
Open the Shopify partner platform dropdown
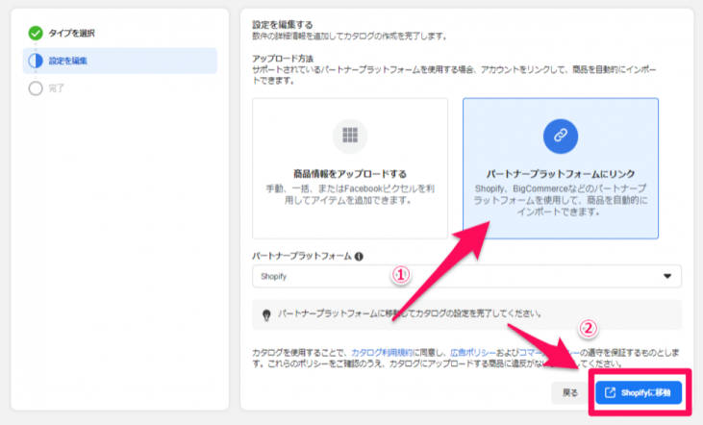tap(466, 276)
